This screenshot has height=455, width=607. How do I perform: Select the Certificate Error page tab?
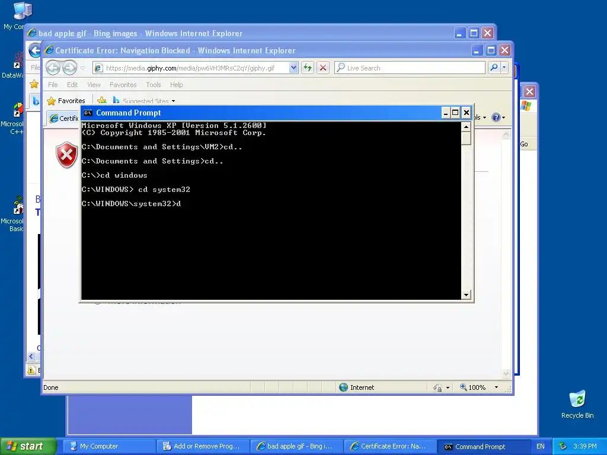[x=64, y=118]
